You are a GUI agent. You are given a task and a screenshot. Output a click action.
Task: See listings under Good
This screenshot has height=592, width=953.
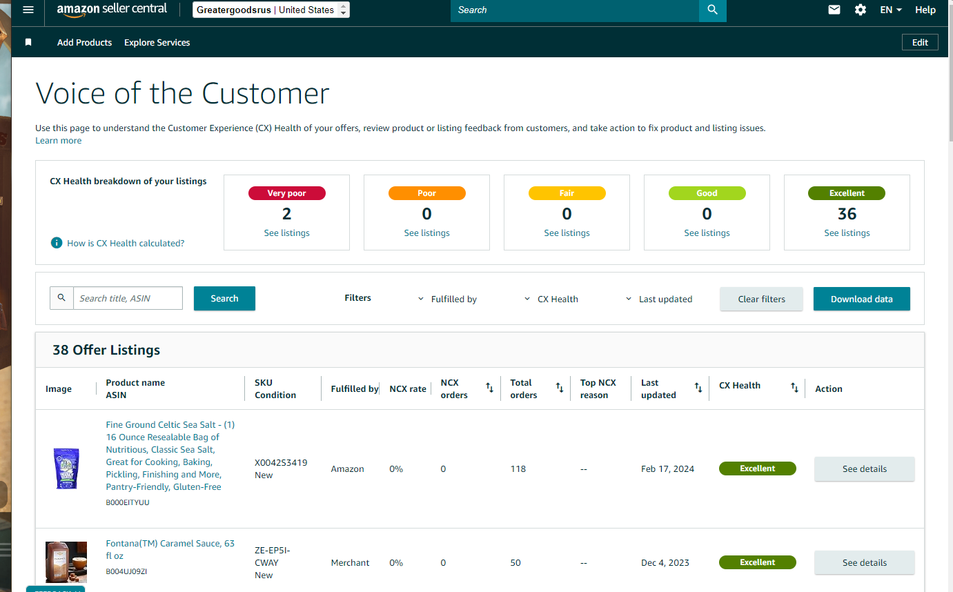coord(707,233)
